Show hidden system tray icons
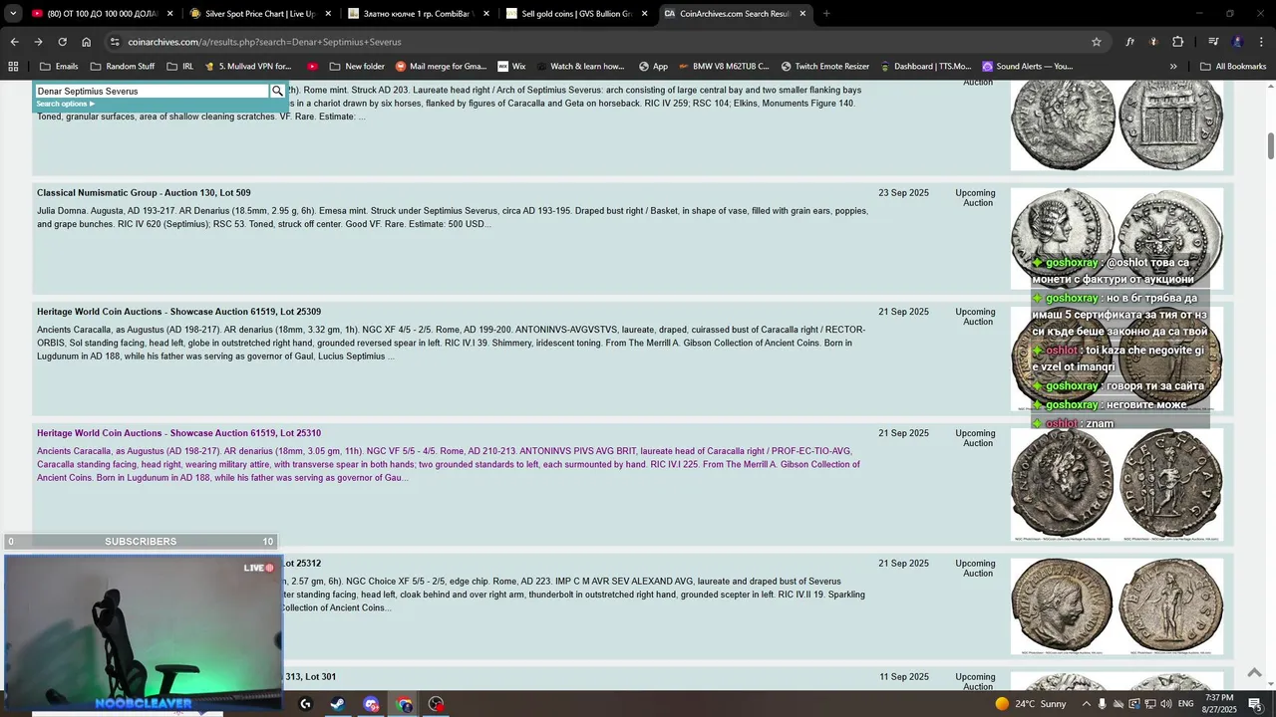This screenshot has height=717, width=1276. [1087, 704]
